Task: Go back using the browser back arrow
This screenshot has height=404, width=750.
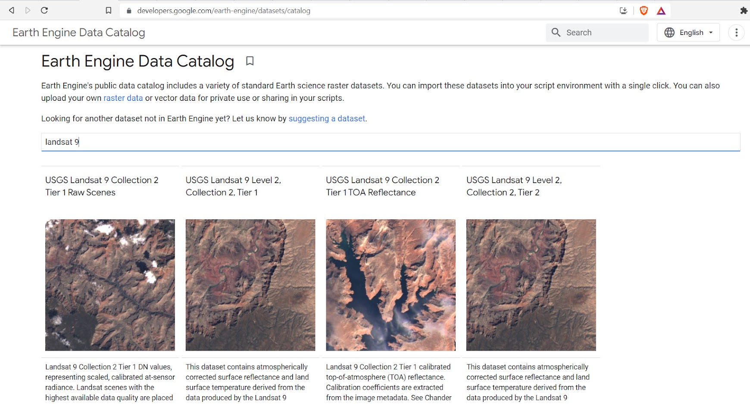Action: pos(12,10)
